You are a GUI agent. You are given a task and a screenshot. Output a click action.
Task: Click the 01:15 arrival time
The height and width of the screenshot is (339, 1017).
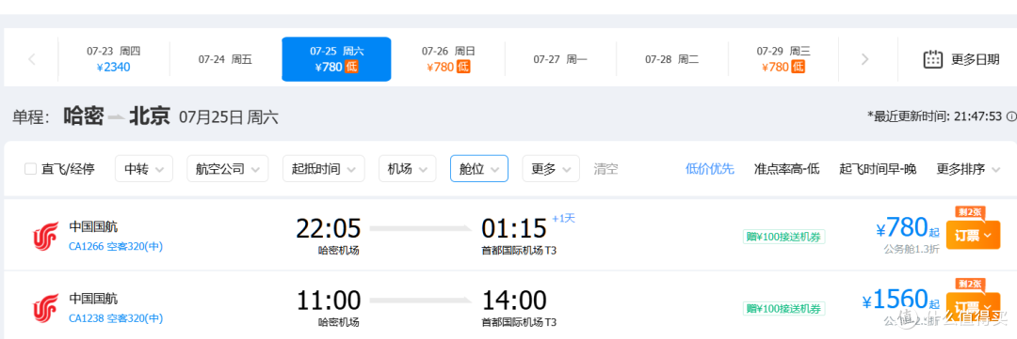click(x=514, y=228)
